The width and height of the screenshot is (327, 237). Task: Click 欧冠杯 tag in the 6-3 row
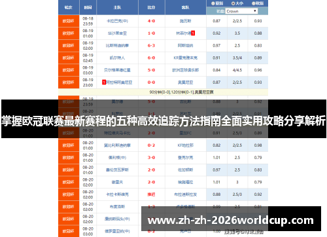pyautogui.click(x=69, y=46)
